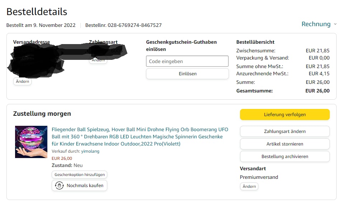Viewport: 352px width, 205px height.
Task: Open the Rechnung invoice link
Action: pyautogui.click(x=316, y=24)
